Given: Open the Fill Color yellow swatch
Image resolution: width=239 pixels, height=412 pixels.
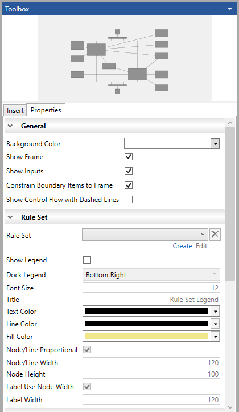Looking at the screenshot, I should [x=147, y=336].
